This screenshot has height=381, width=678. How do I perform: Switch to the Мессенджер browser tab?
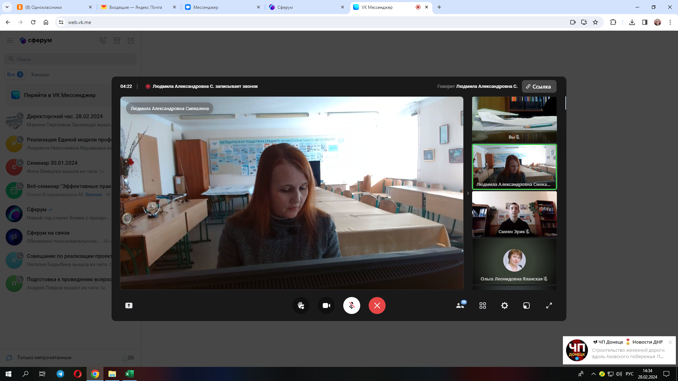[222, 7]
